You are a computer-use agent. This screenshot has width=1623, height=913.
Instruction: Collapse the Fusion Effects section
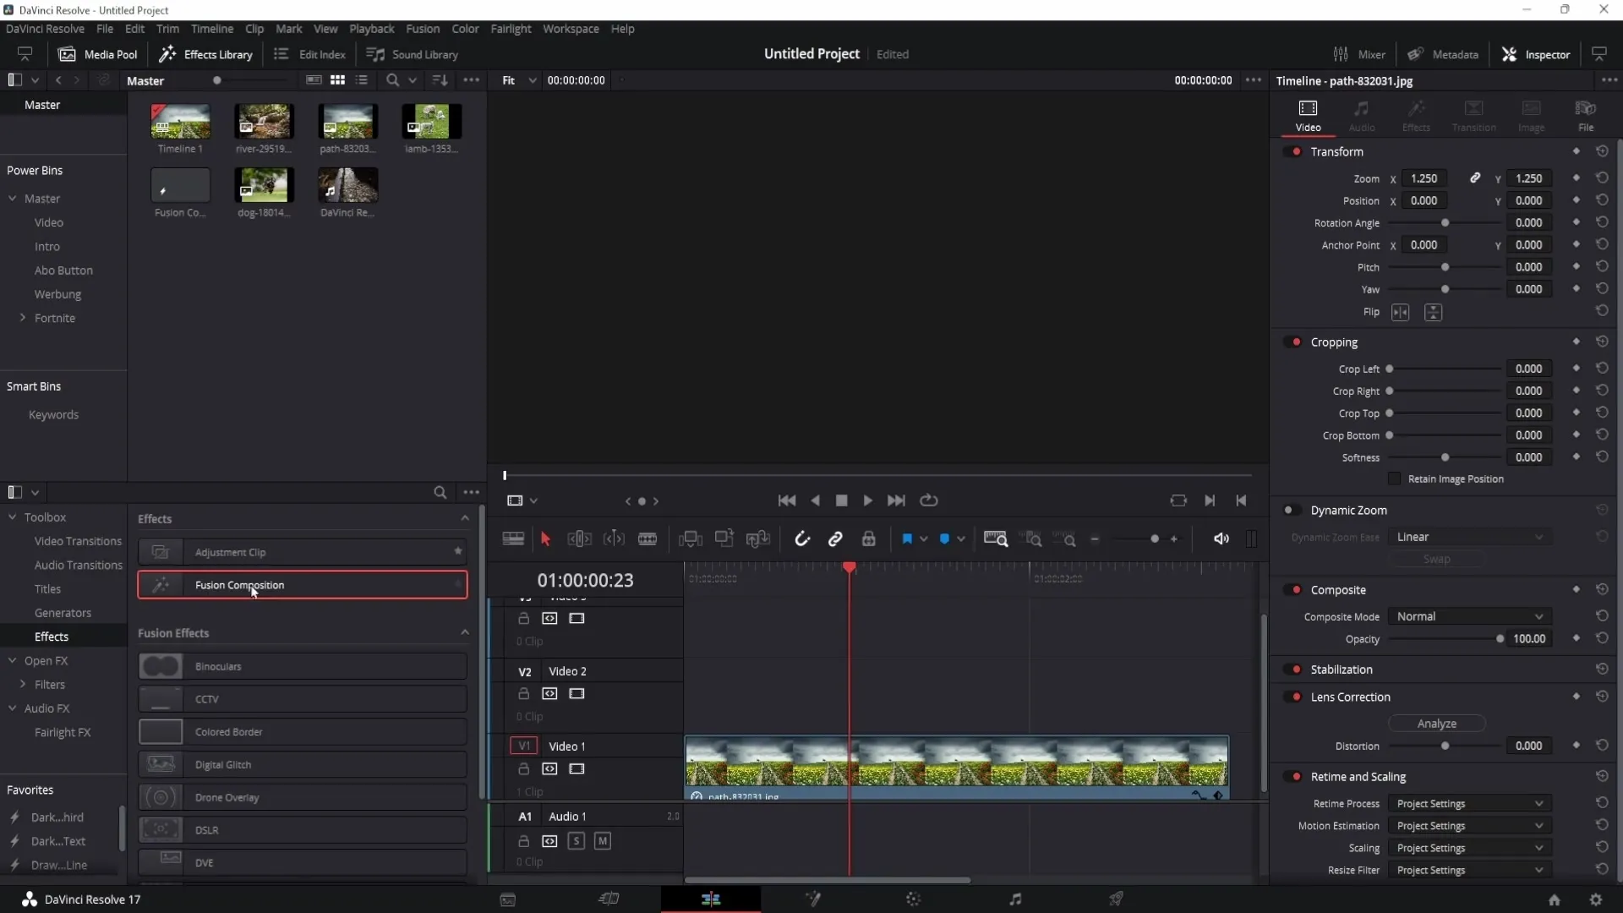pos(464,633)
